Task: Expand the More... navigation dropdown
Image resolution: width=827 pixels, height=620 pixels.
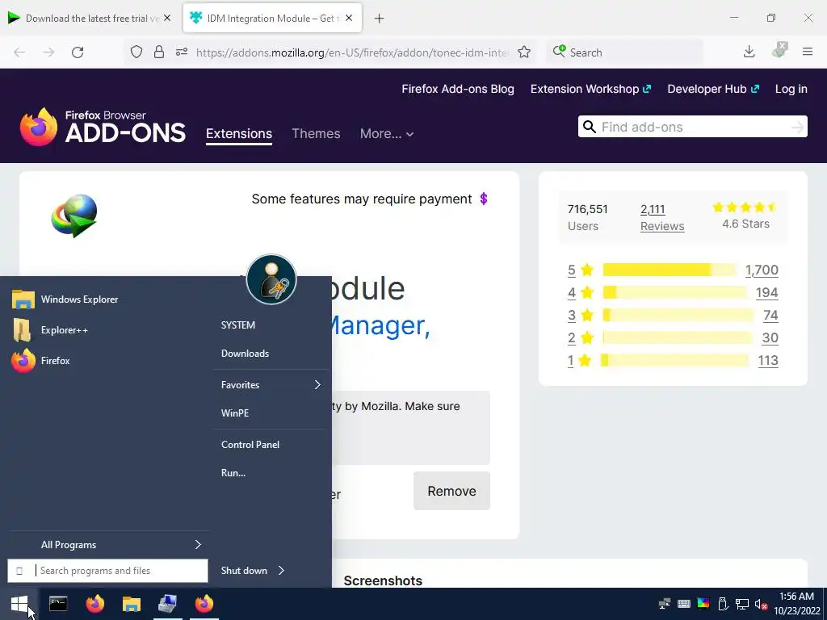Action: coord(387,134)
